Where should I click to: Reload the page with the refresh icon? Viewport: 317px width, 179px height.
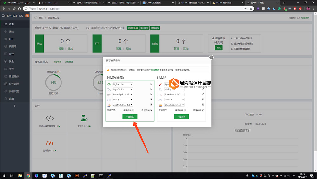(14, 9)
